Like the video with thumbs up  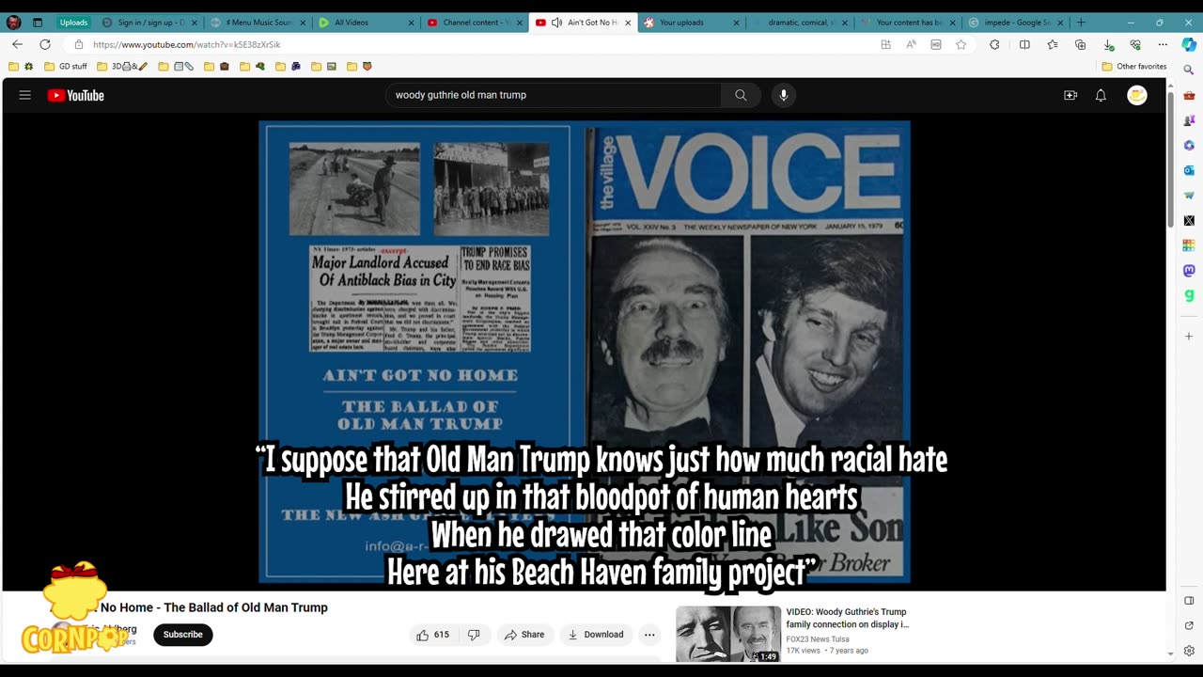point(433,635)
